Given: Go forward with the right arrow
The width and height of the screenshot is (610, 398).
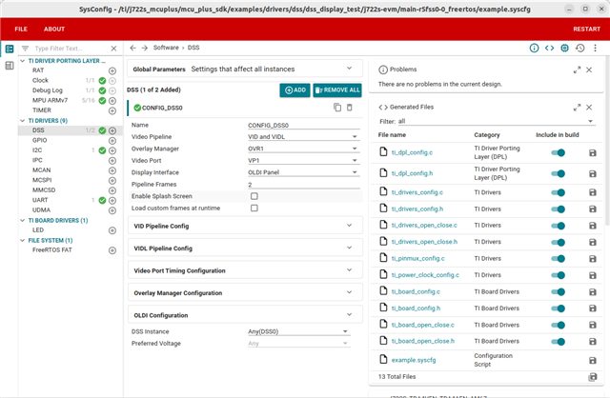Looking at the screenshot, I should (x=145, y=48).
